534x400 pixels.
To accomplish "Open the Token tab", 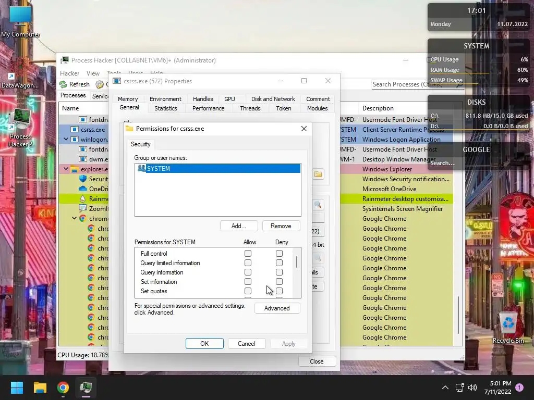I will tap(283, 108).
